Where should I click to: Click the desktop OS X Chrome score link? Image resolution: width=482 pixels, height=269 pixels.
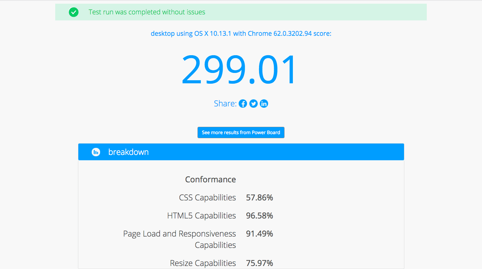coord(241,33)
